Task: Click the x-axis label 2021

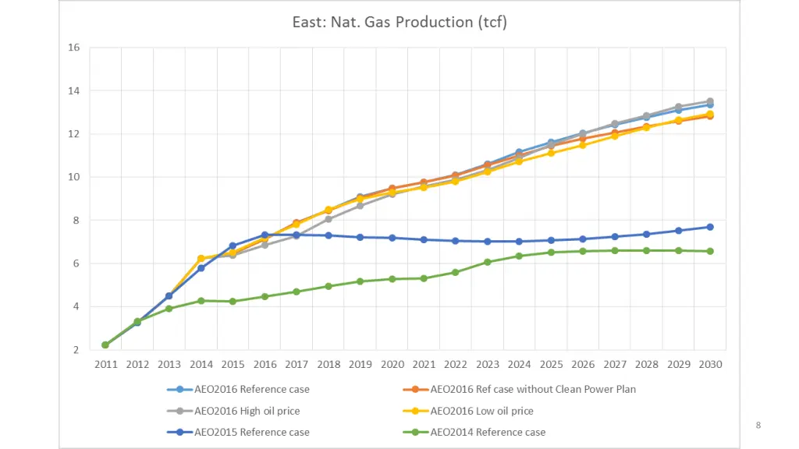Action: [424, 365]
